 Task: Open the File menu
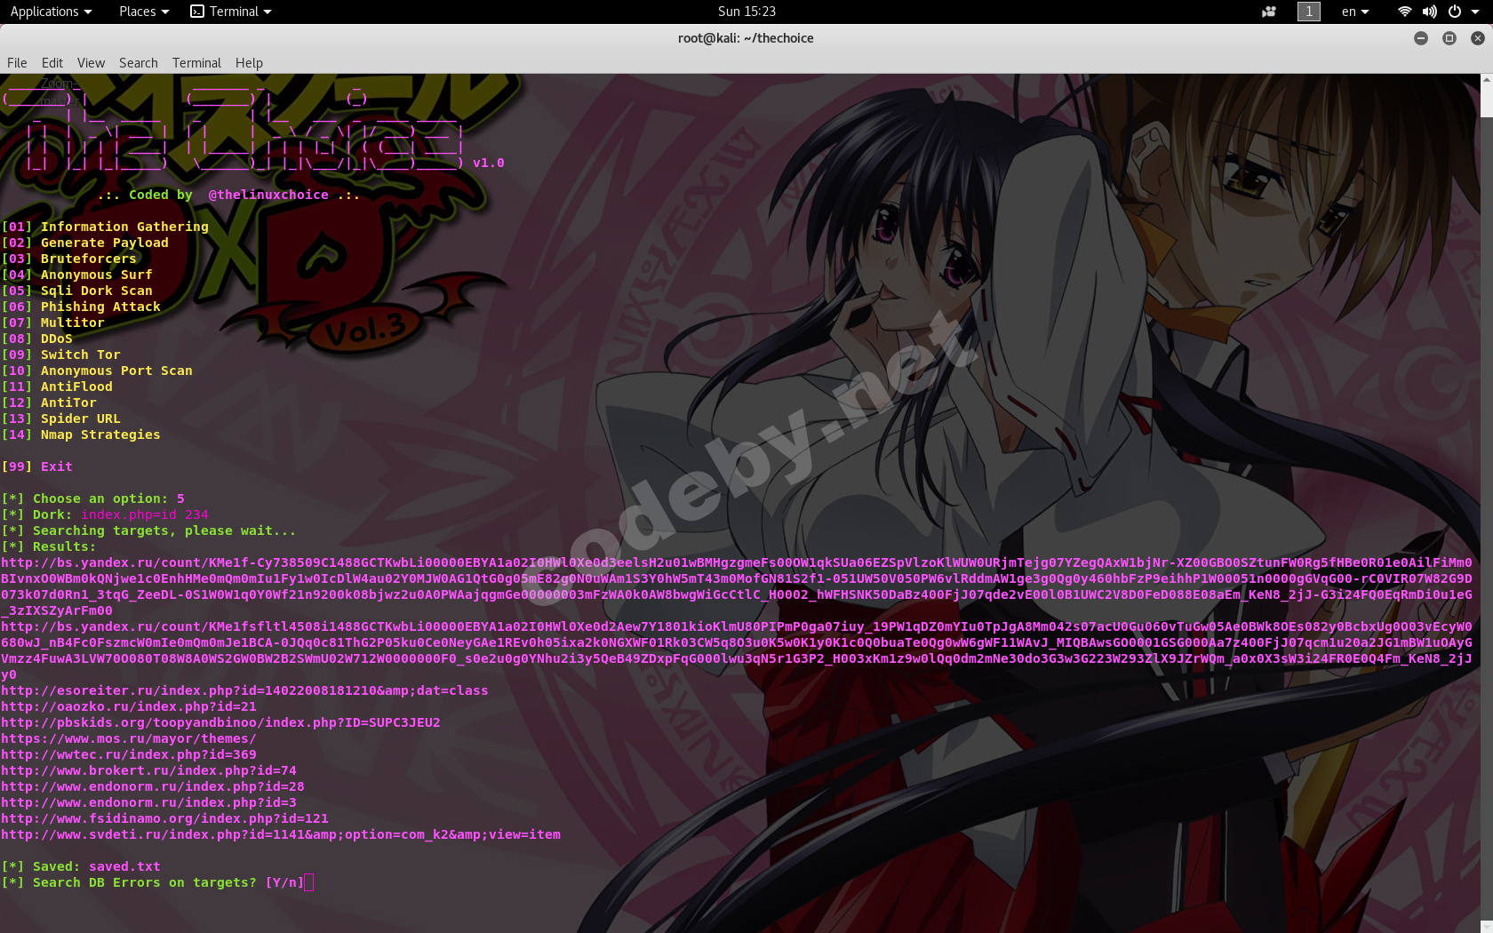(17, 63)
